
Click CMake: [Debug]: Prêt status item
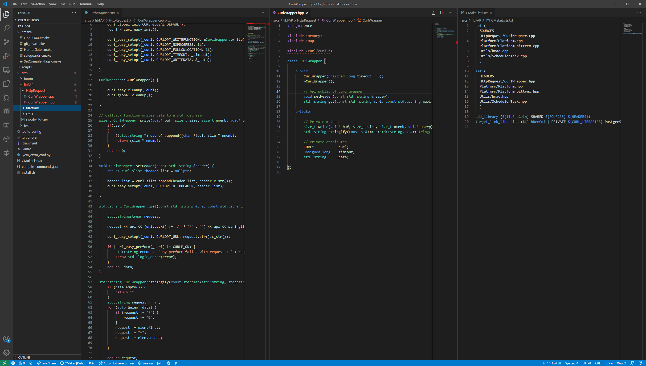click(77, 363)
